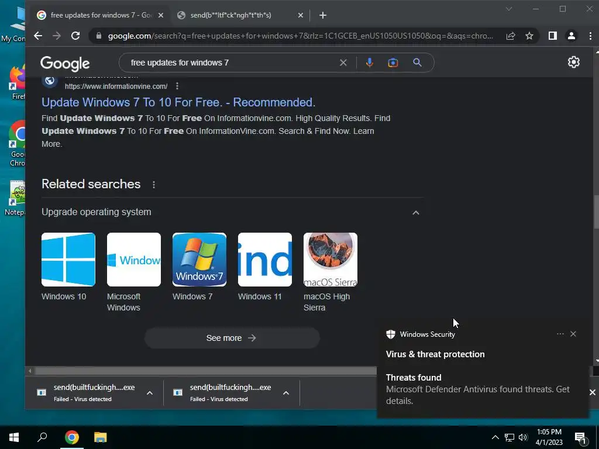Open Chrome tab search dropdown
This screenshot has height=449, width=599.
[509, 9]
